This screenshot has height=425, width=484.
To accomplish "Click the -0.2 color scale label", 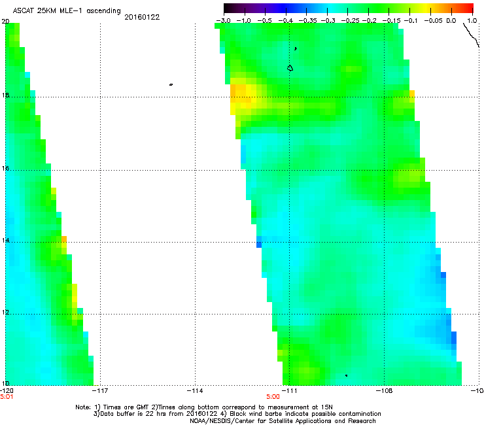I will click(x=369, y=21).
